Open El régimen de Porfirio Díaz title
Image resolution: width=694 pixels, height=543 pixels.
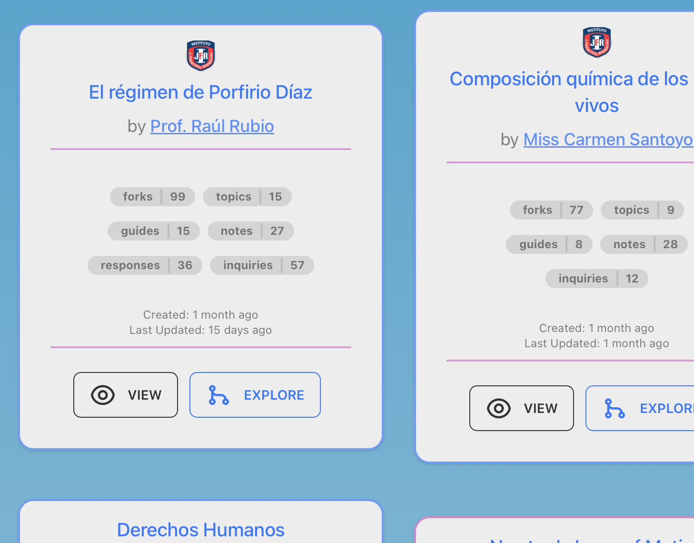[x=200, y=92]
